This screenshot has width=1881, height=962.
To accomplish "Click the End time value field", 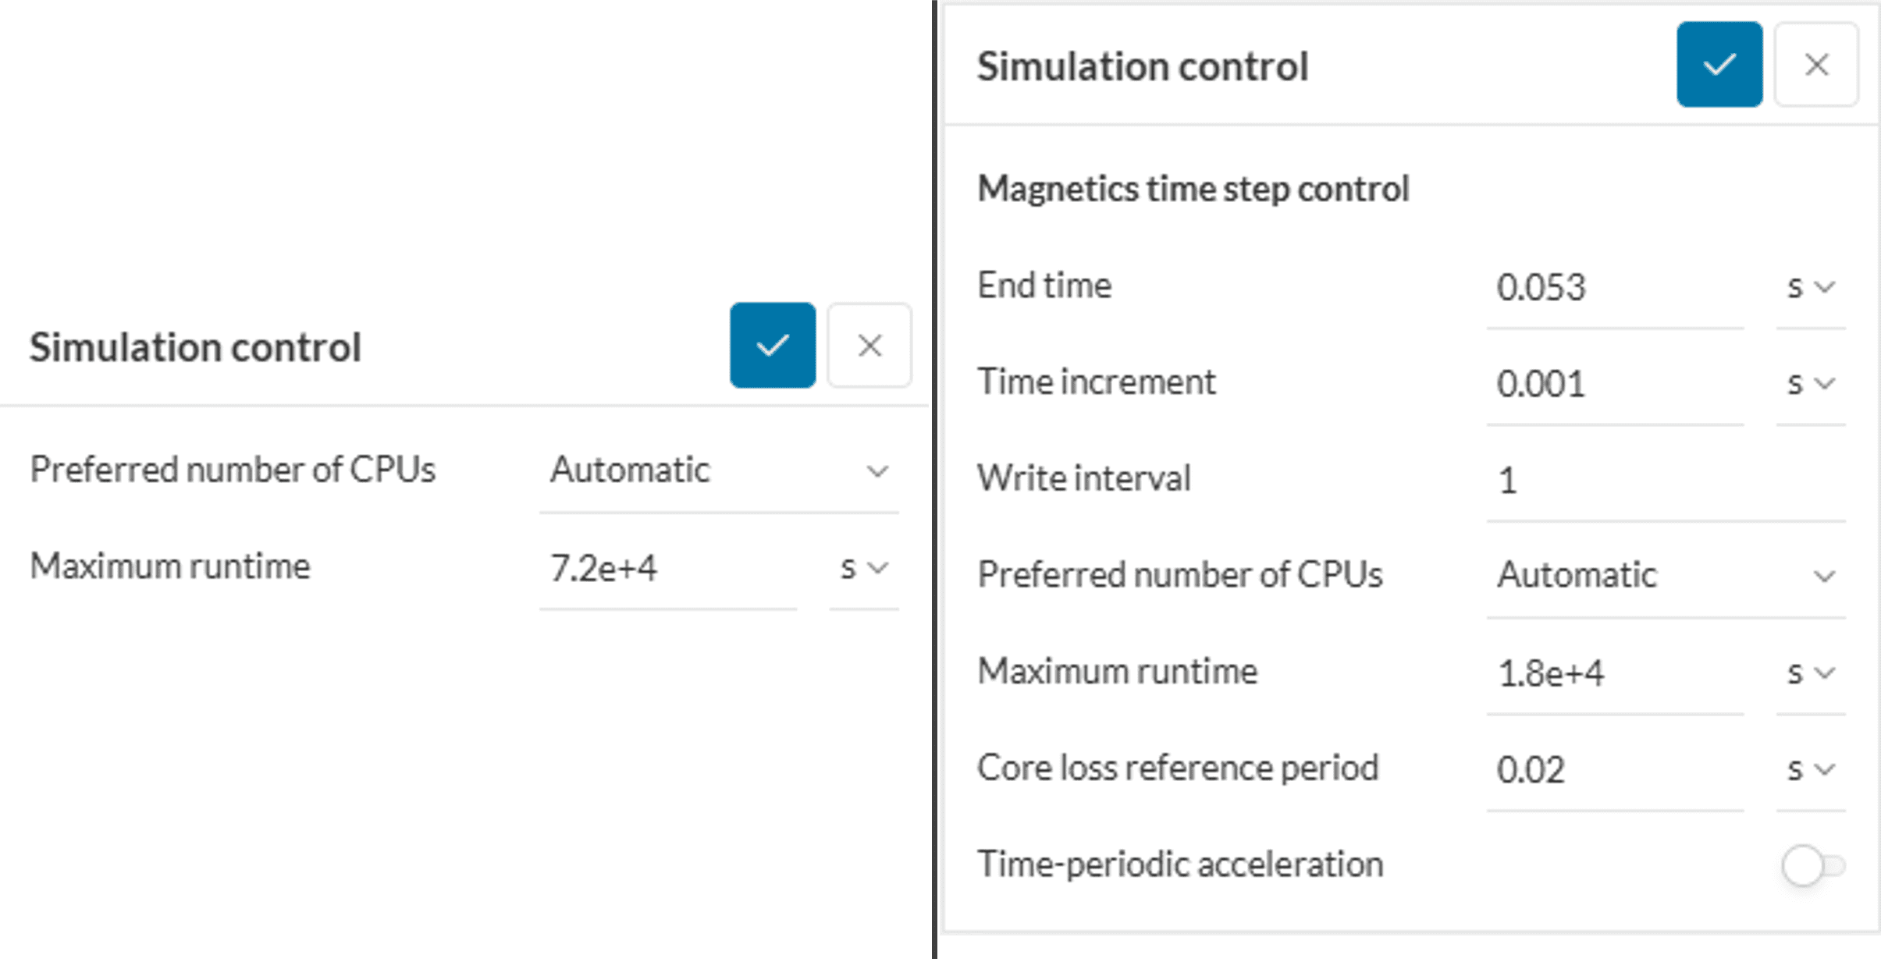I will coord(1614,287).
